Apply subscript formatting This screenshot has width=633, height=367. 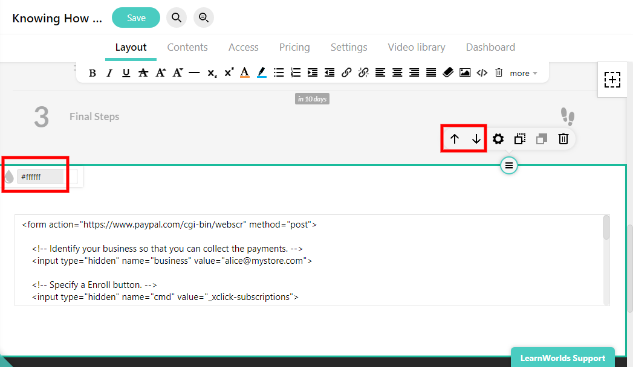(x=212, y=73)
